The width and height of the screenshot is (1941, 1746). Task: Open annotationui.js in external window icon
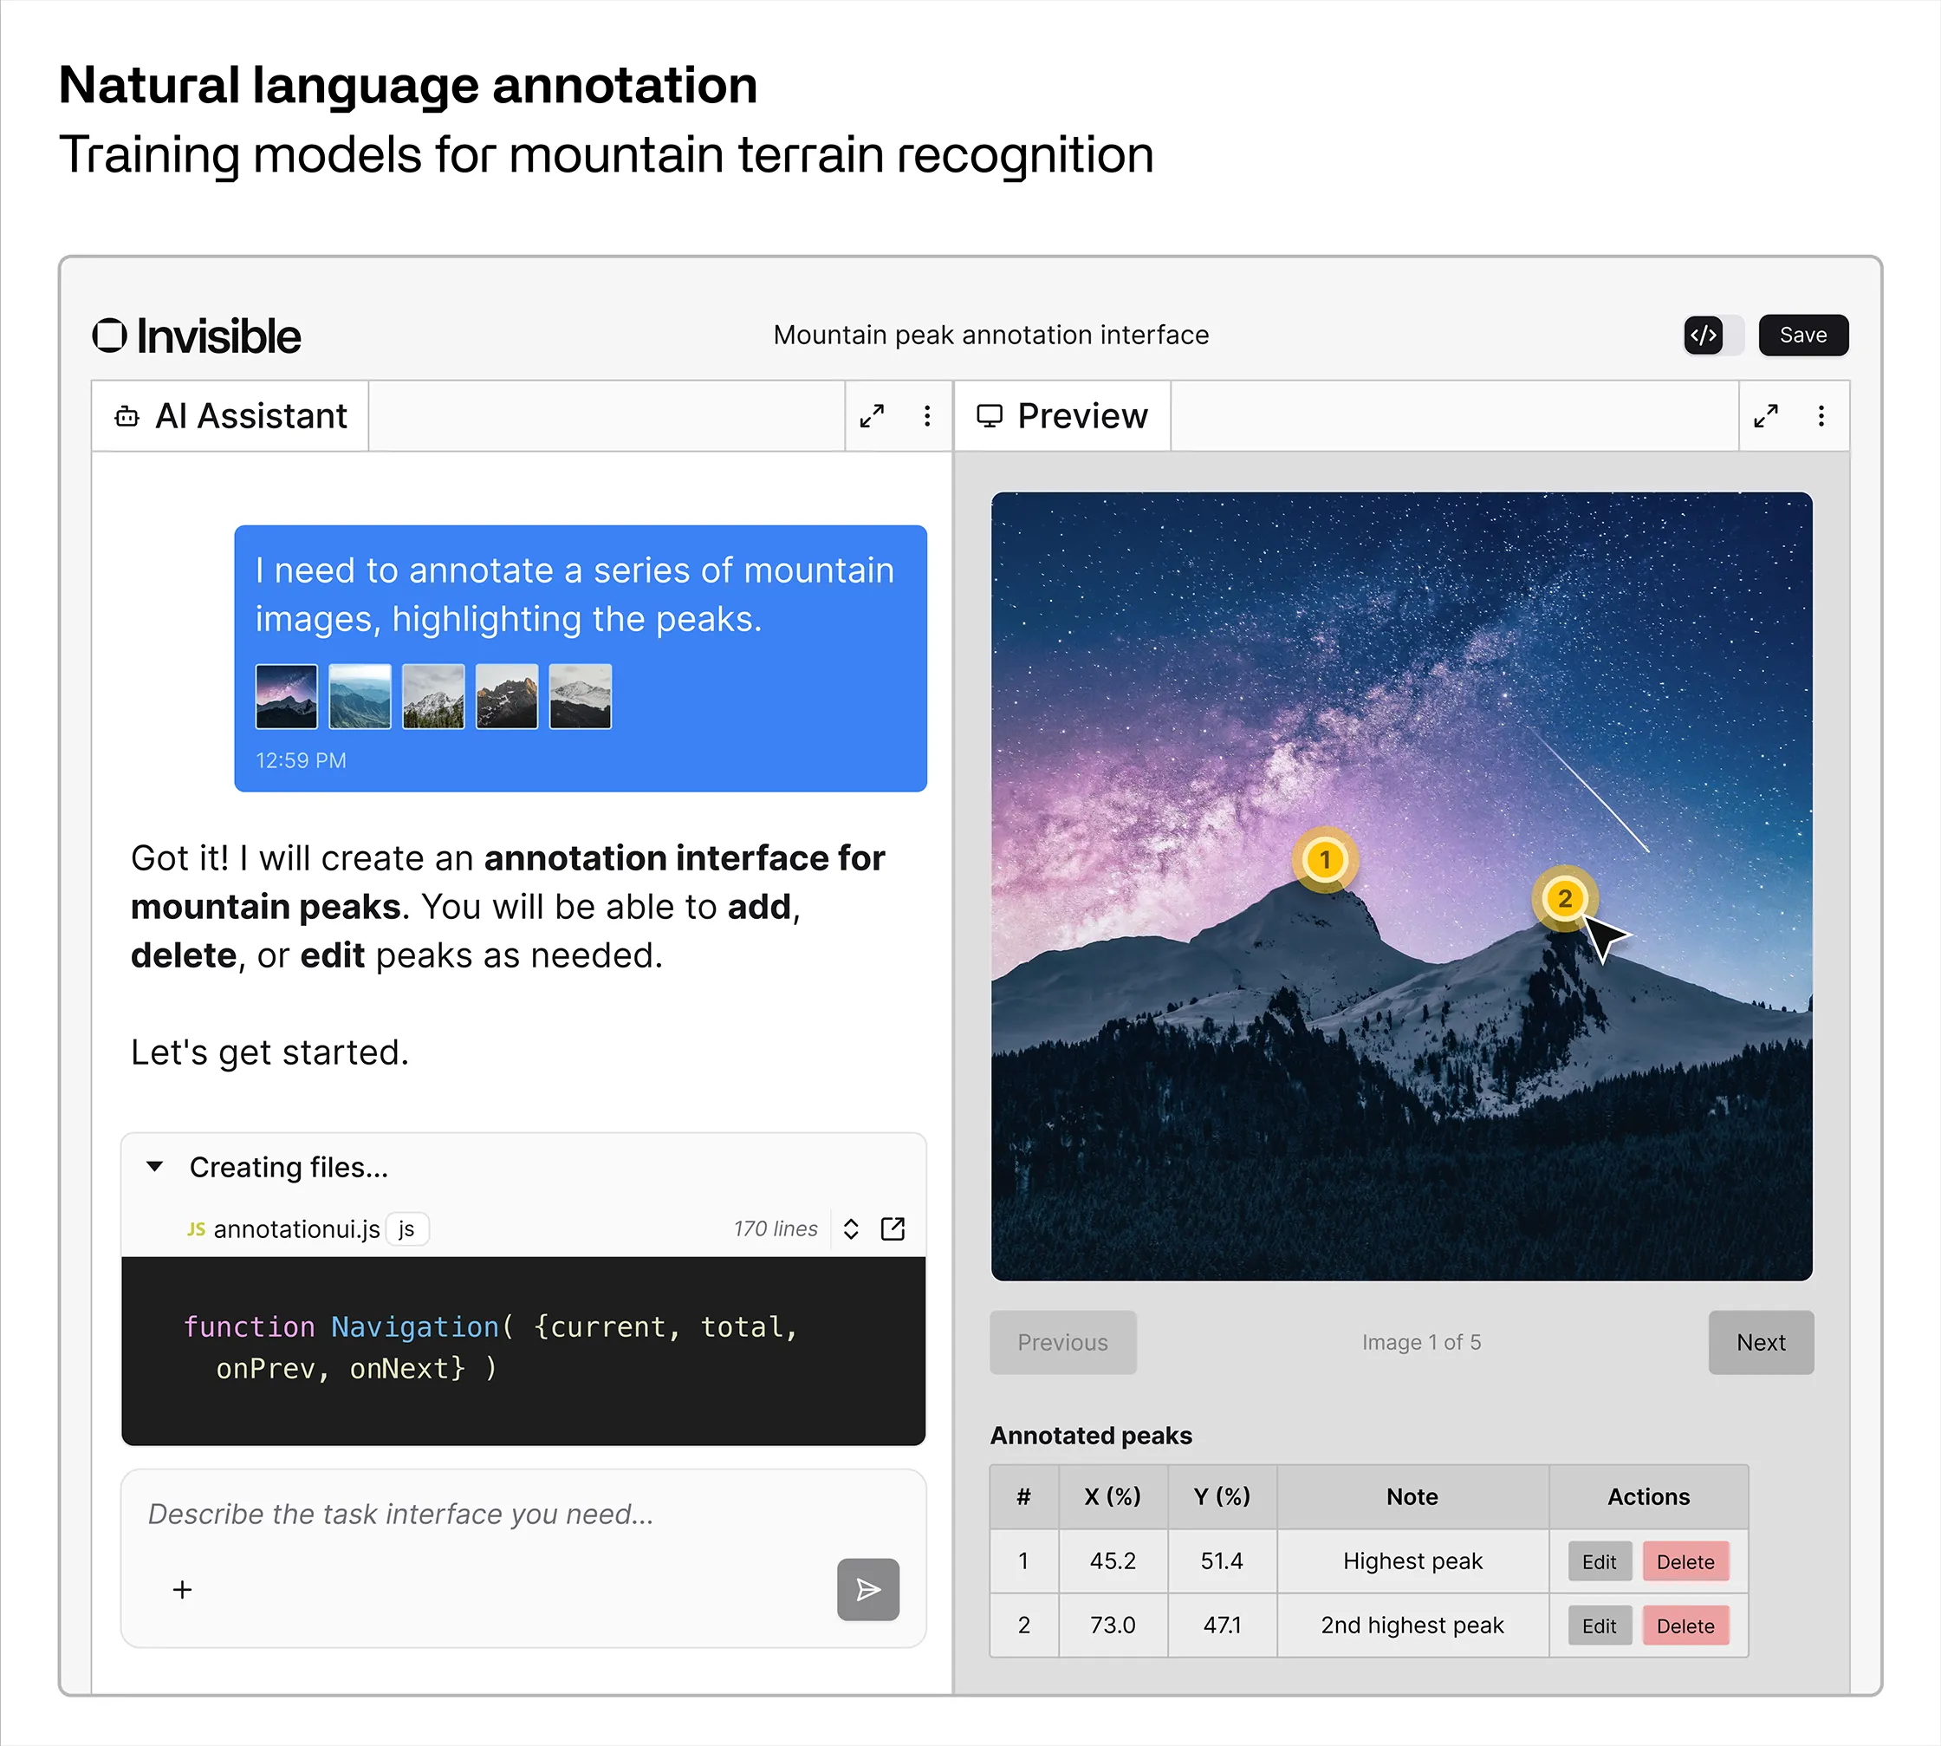pyautogui.click(x=892, y=1229)
